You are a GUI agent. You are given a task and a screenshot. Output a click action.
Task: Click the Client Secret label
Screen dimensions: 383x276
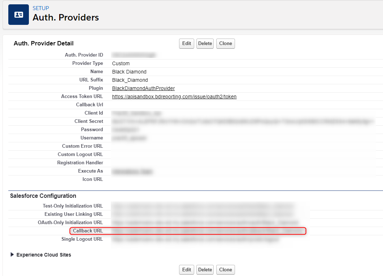89,121
